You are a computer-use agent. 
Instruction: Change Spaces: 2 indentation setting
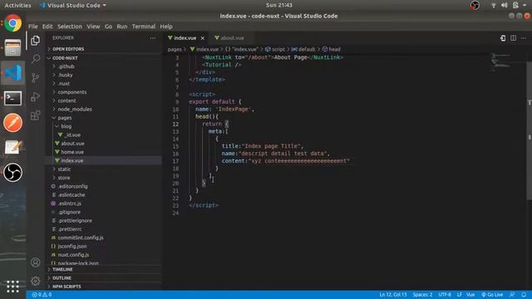(x=422, y=295)
